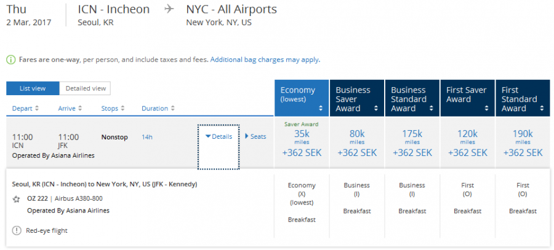Click the airplane icon between airports
This screenshot has width=554, height=250.
point(169,10)
